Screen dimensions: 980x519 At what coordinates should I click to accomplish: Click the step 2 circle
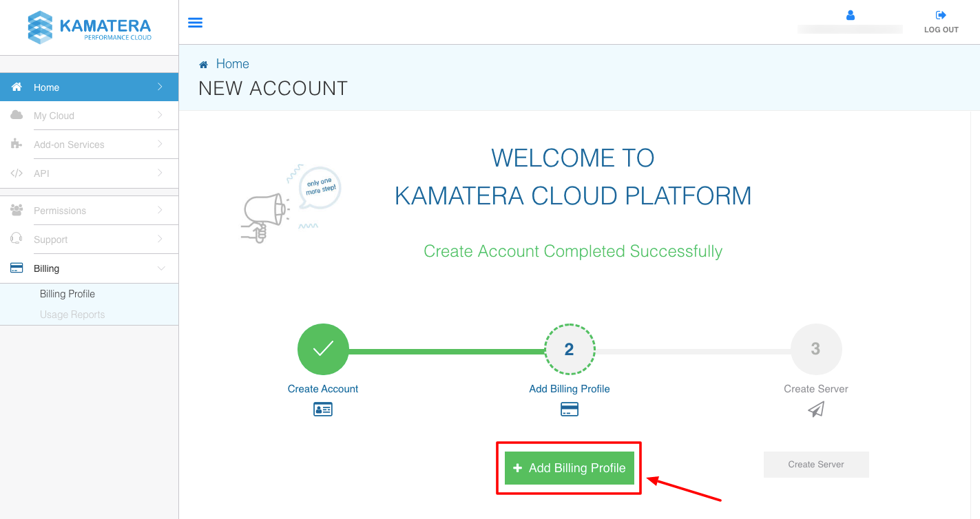(570, 349)
